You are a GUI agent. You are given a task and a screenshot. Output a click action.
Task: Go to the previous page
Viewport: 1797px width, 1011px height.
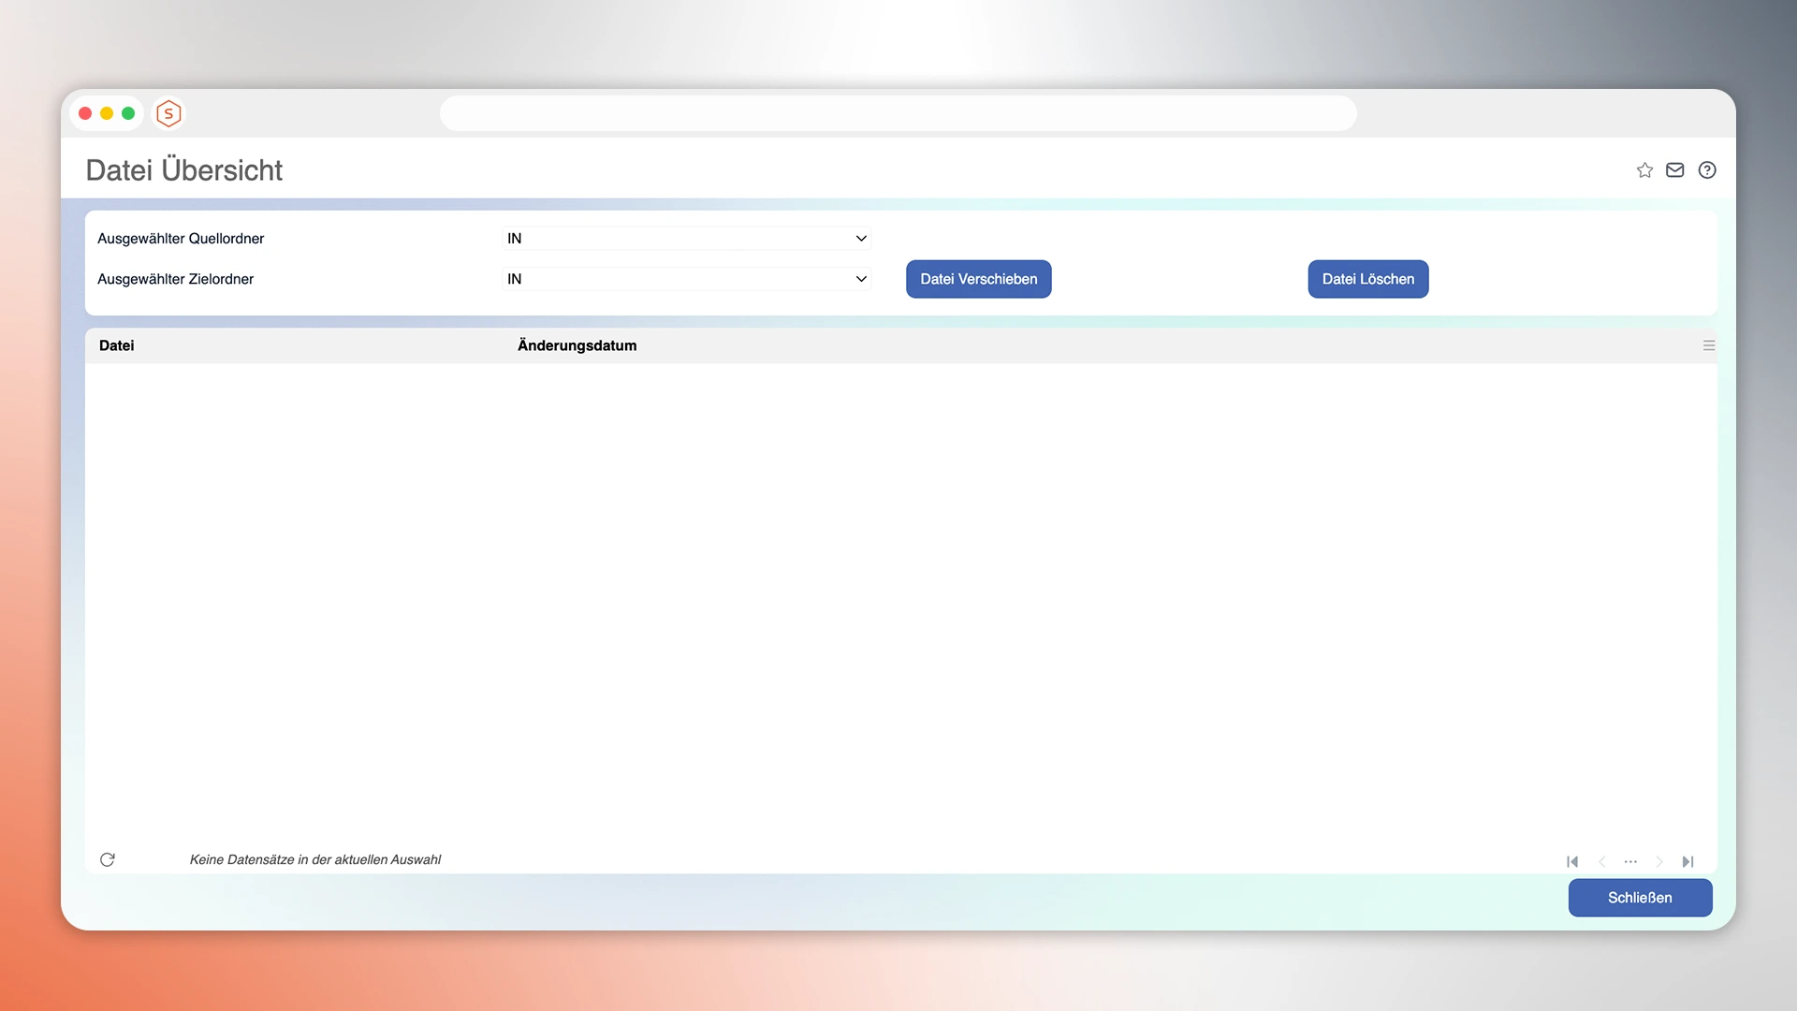pyautogui.click(x=1602, y=861)
